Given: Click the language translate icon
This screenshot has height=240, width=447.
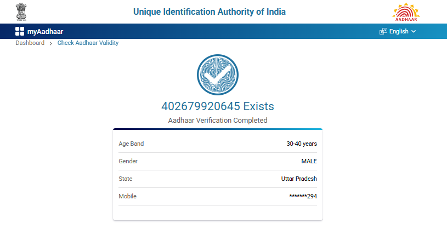Looking at the screenshot, I should pos(383,31).
